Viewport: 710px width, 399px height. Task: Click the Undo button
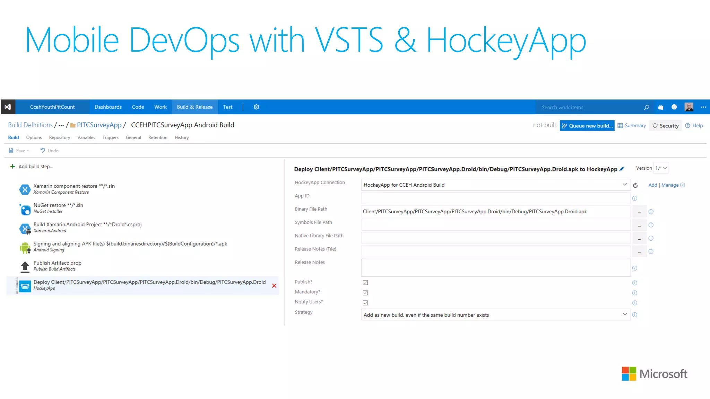pyautogui.click(x=49, y=151)
